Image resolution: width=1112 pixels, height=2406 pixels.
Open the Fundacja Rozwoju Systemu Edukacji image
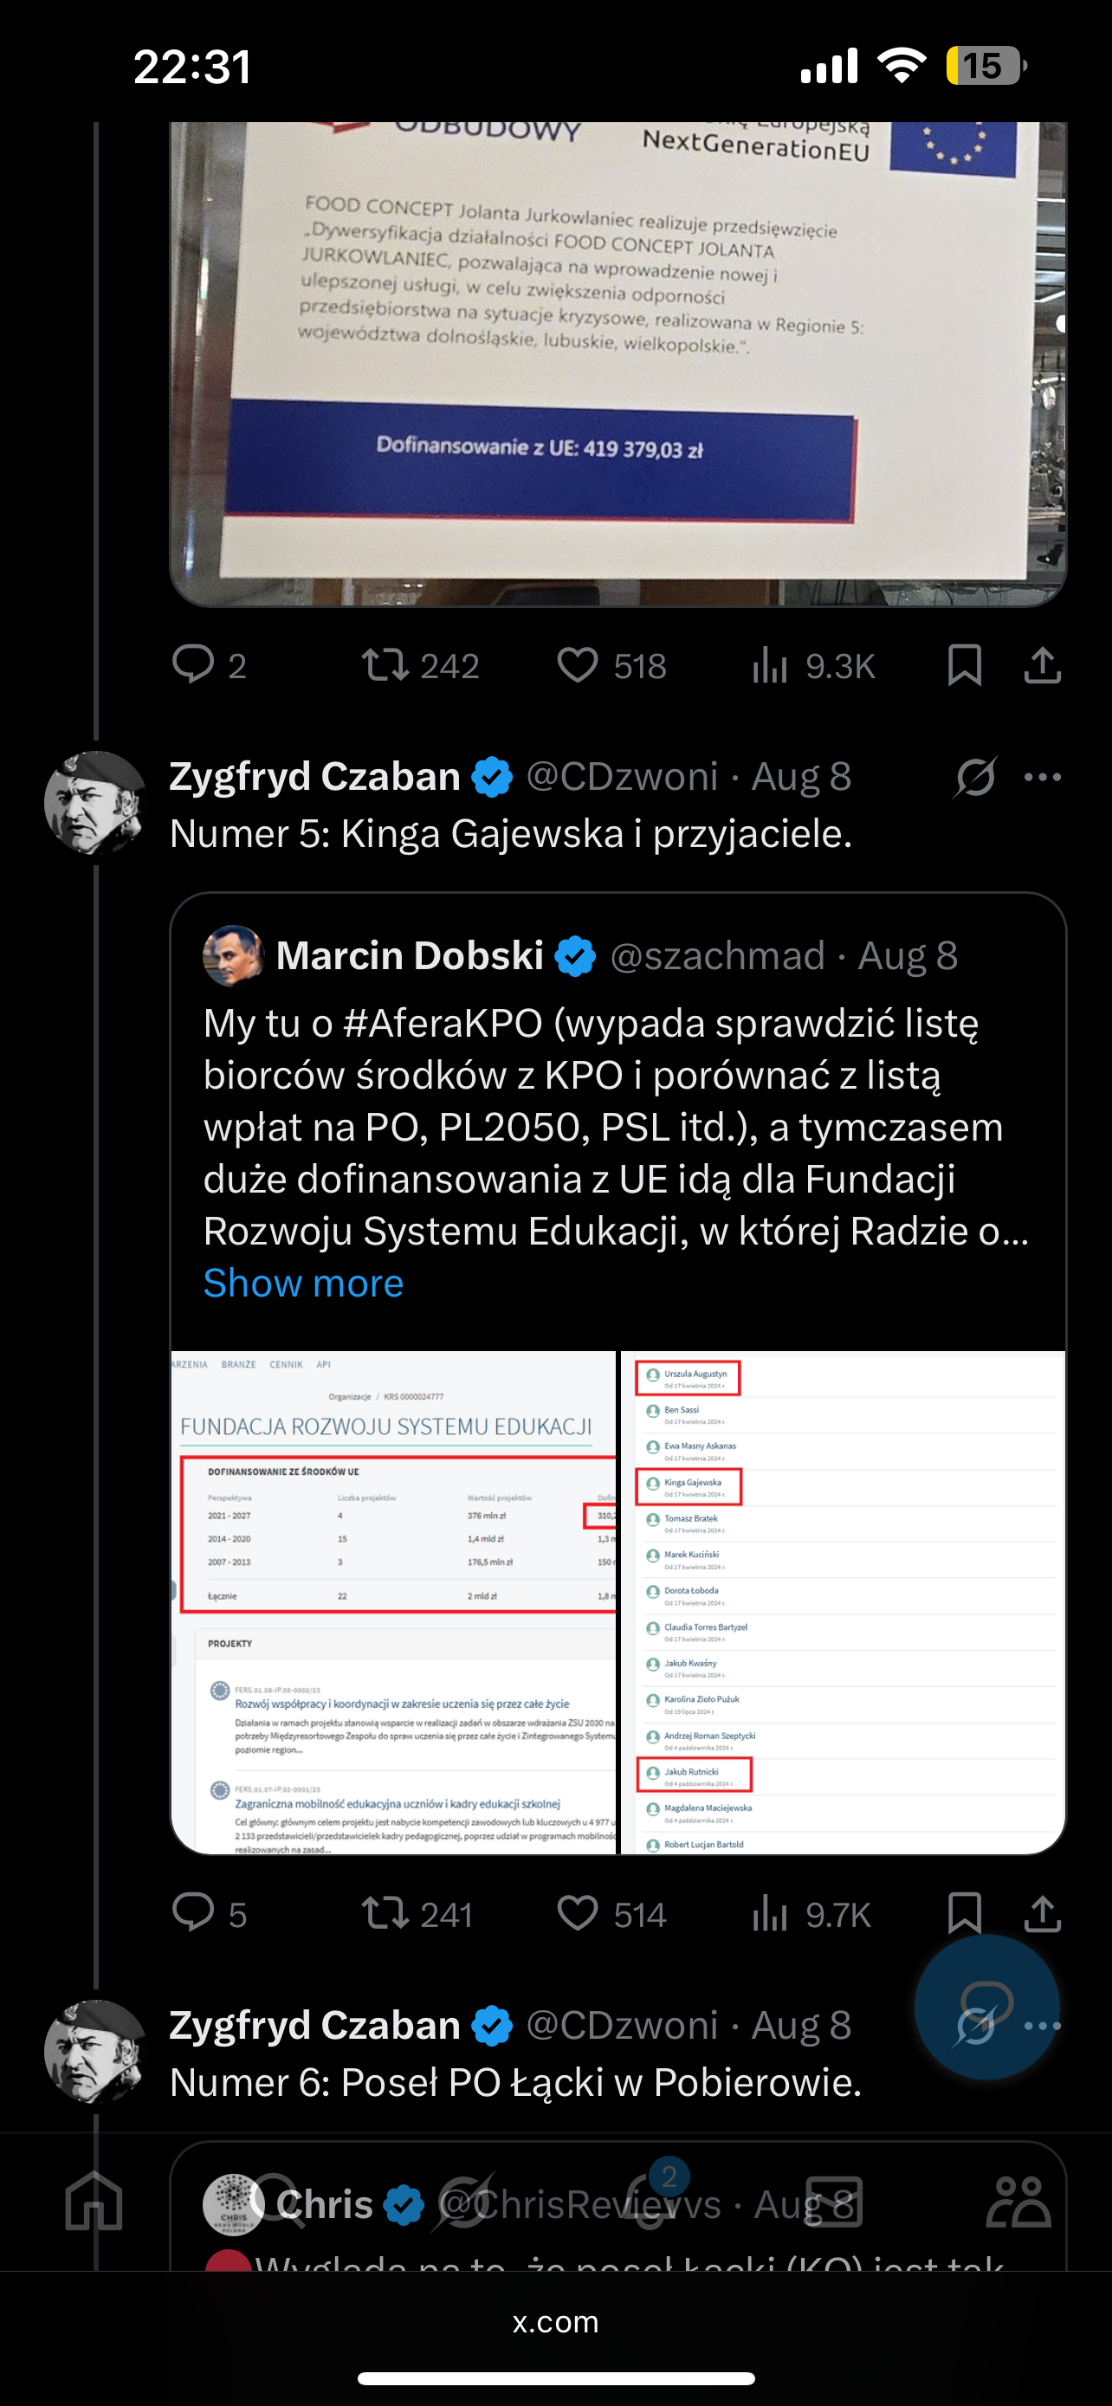(393, 1601)
